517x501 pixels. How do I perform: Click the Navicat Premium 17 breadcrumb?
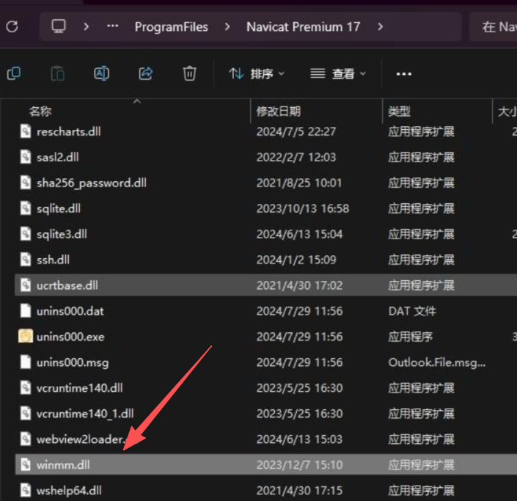click(x=303, y=27)
